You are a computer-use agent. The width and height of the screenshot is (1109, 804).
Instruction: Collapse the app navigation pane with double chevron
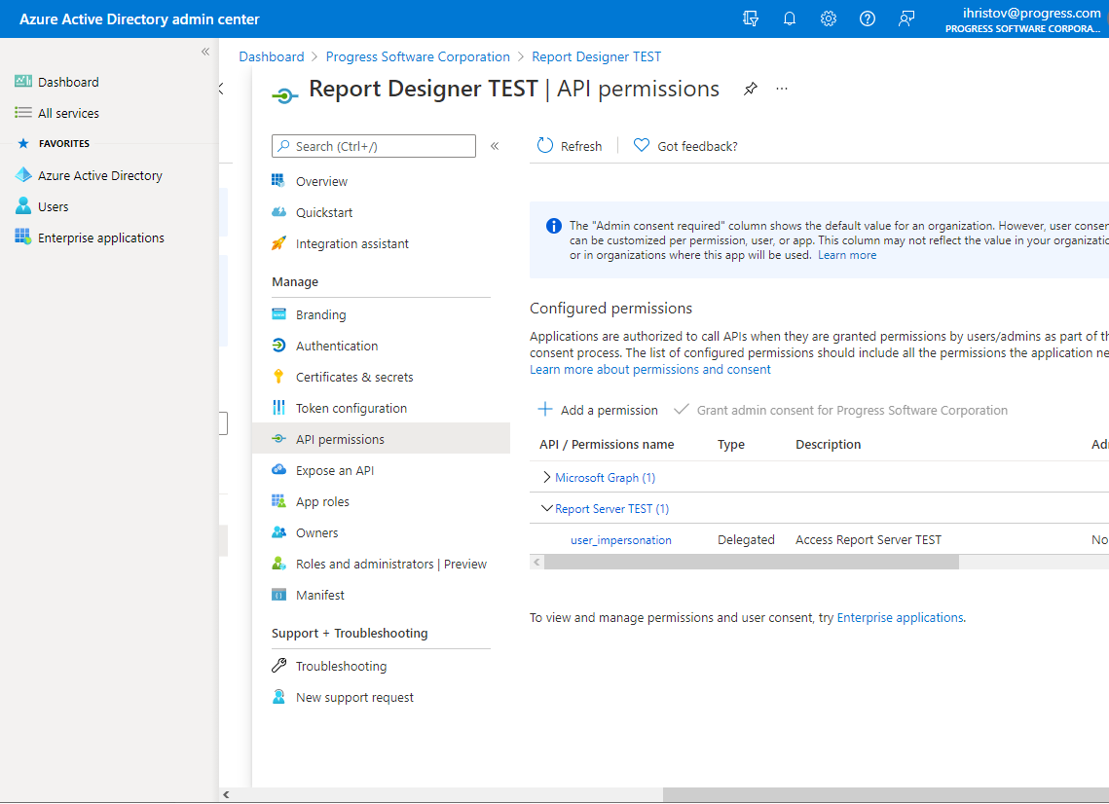(495, 144)
